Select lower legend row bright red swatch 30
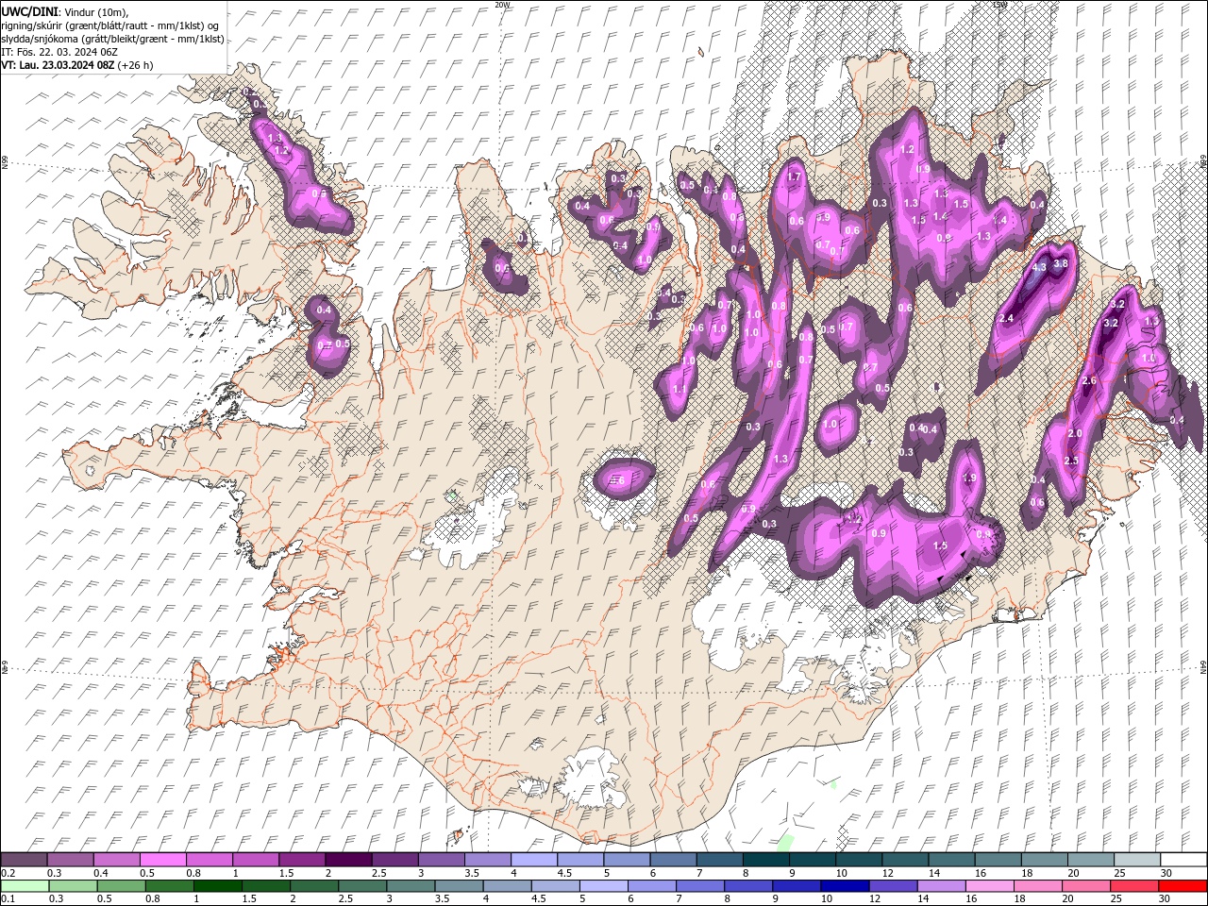 1183,886
